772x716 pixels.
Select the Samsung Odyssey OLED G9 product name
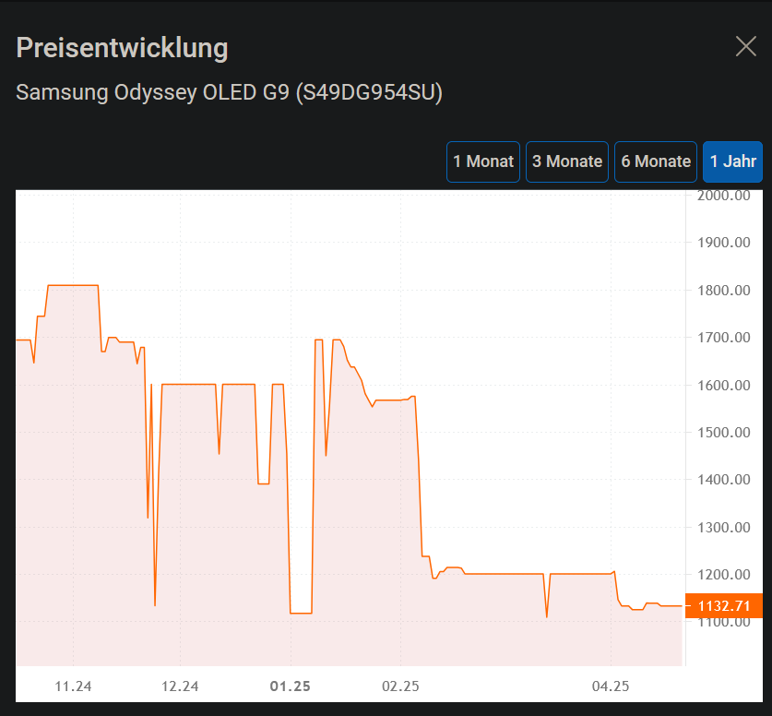229,92
